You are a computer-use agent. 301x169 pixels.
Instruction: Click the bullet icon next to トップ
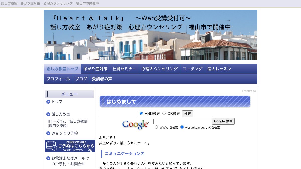coord(48,102)
